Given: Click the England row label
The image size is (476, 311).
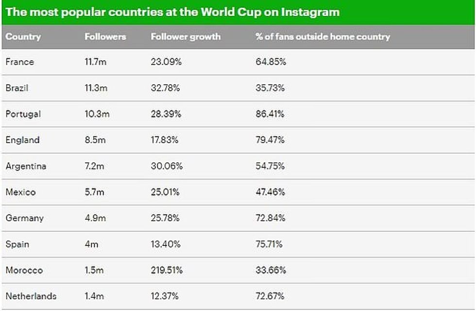Looking at the screenshot, I should coord(22,140).
